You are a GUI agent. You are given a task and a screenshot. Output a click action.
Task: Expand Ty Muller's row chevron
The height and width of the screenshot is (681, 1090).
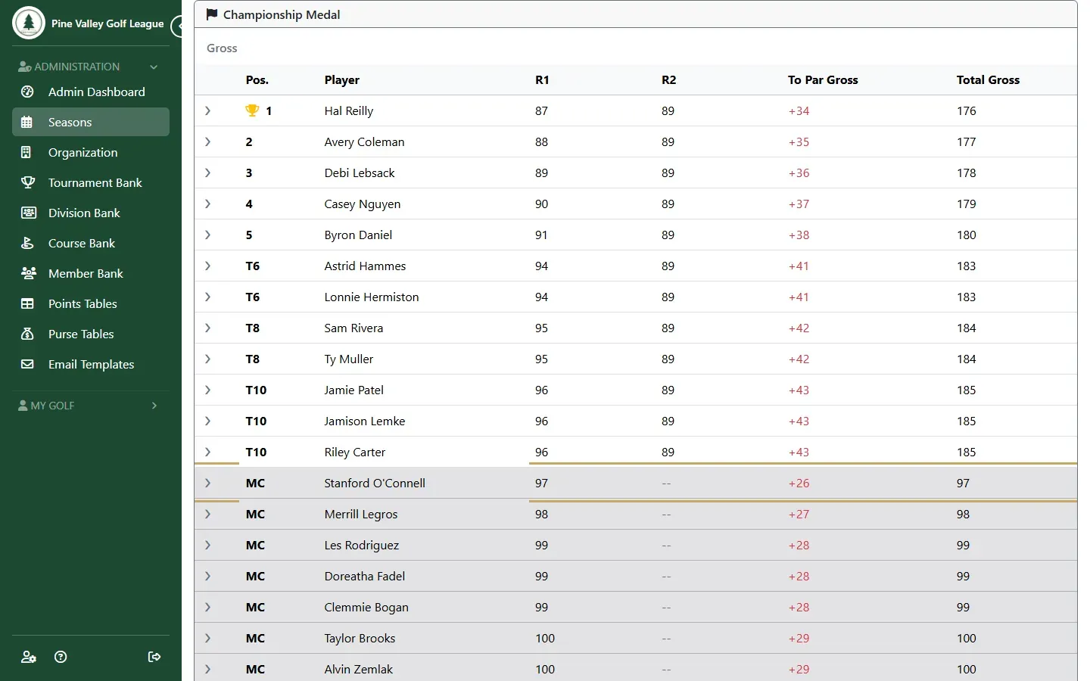tap(207, 359)
